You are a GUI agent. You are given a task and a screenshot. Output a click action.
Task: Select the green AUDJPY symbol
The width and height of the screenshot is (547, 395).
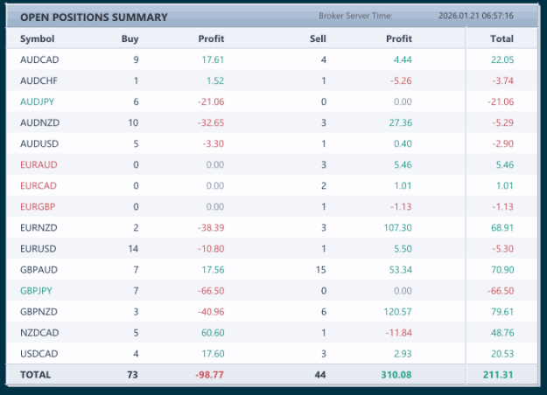click(x=37, y=101)
